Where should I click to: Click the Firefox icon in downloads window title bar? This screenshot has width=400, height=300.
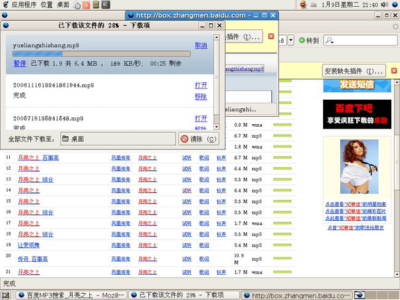(6, 25)
